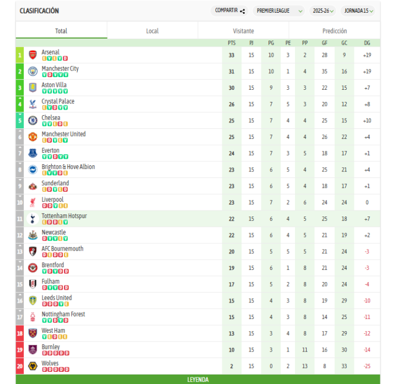Click the Everton club badge

click(x=33, y=153)
